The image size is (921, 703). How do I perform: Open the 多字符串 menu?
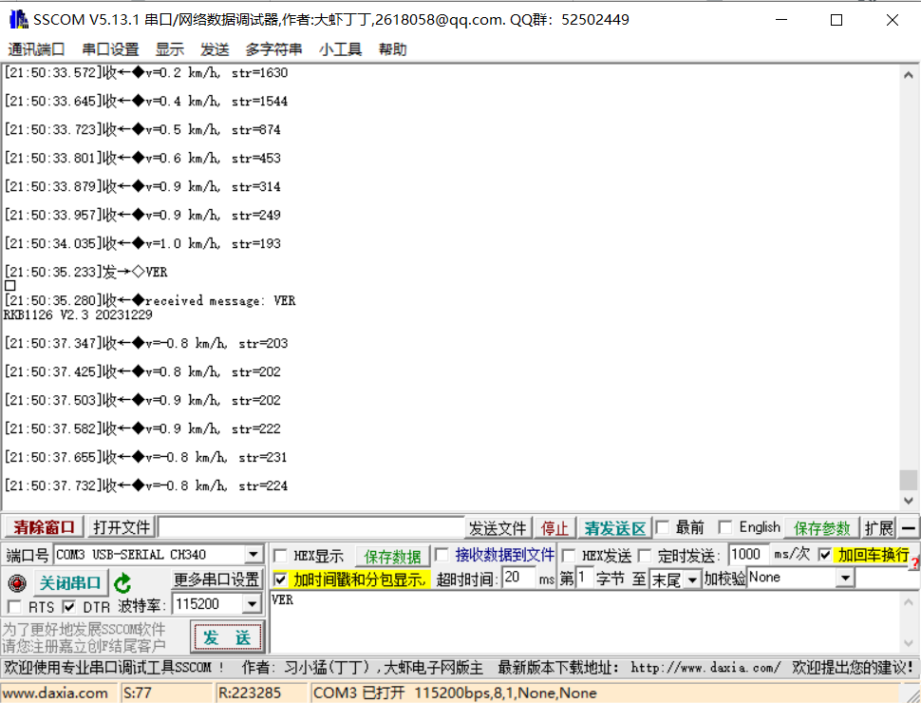pyautogui.click(x=273, y=49)
